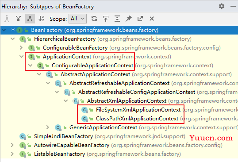Sort hierarchy alphabetically
Screen dimensions: 238x162
coord(42,19)
